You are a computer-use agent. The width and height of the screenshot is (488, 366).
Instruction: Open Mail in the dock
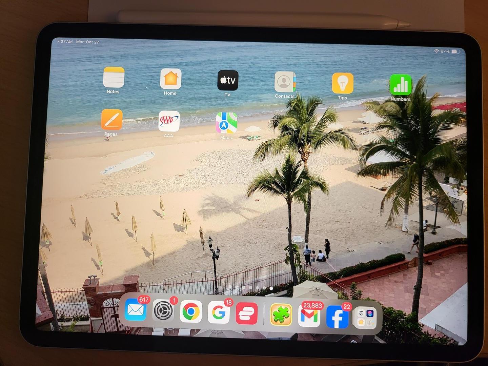pos(136,310)
